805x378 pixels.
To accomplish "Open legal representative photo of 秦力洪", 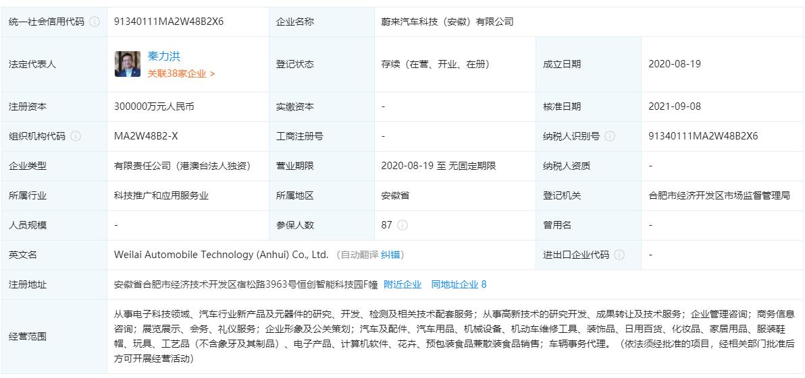I will (x=128, y=64).
